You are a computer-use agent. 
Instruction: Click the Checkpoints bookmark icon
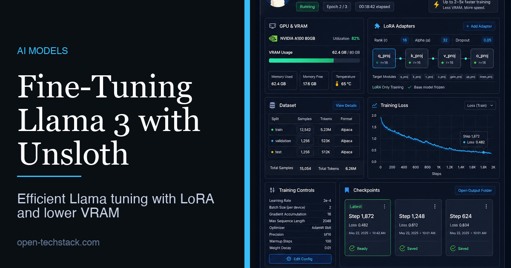click(x=347, y=190)
